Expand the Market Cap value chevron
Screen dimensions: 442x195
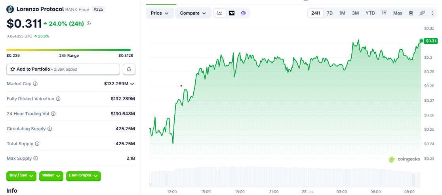(x=132, y=84)
